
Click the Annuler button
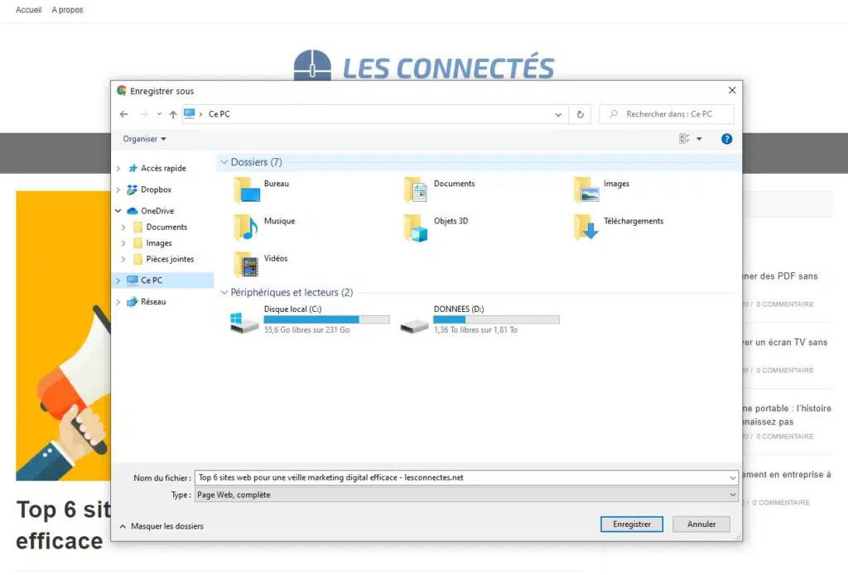[x=701, y=524]
